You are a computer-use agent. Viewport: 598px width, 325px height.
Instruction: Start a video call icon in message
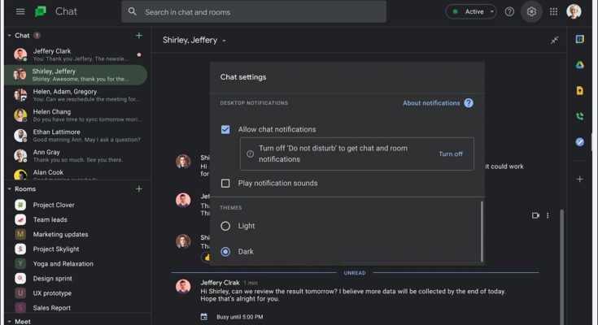coord(535,215)
